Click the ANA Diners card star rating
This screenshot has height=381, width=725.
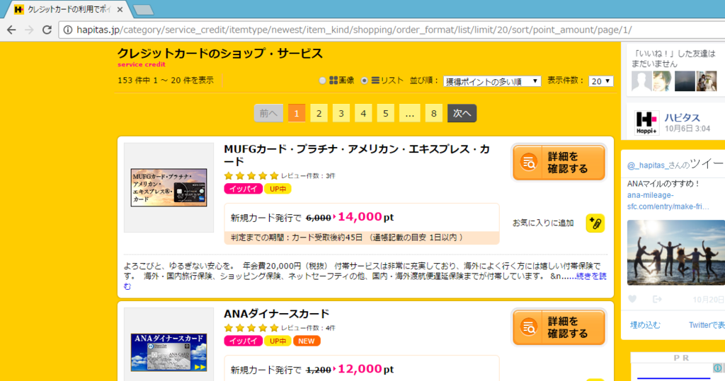pos(251,329)
